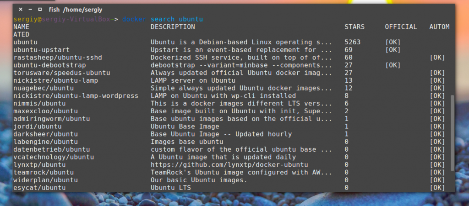This screenshot has height=206, width=469.
Task: Click the GitHub lynxtp/docker-ubuntu URL
Action: click(229, 164)
